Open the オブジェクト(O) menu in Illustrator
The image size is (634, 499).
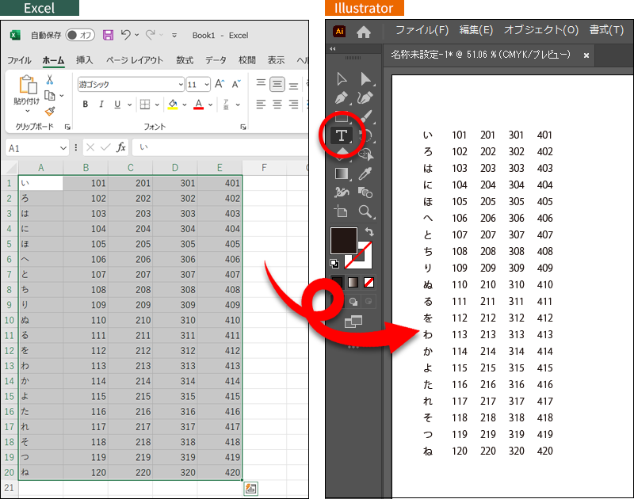541,30
